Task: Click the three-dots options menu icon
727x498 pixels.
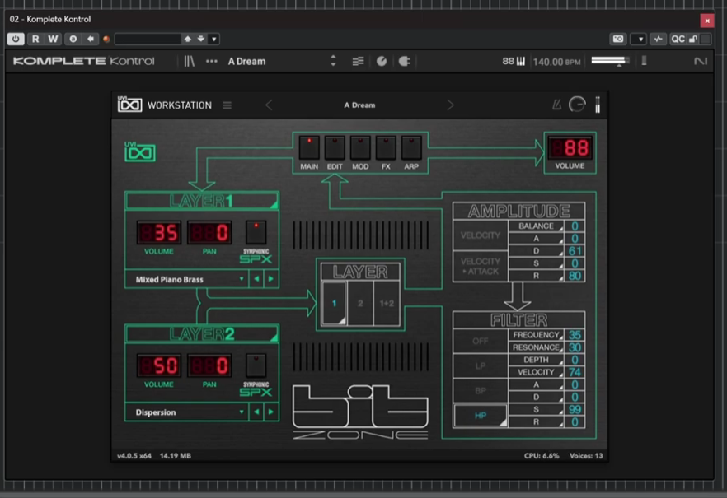Action: (211, 61)
